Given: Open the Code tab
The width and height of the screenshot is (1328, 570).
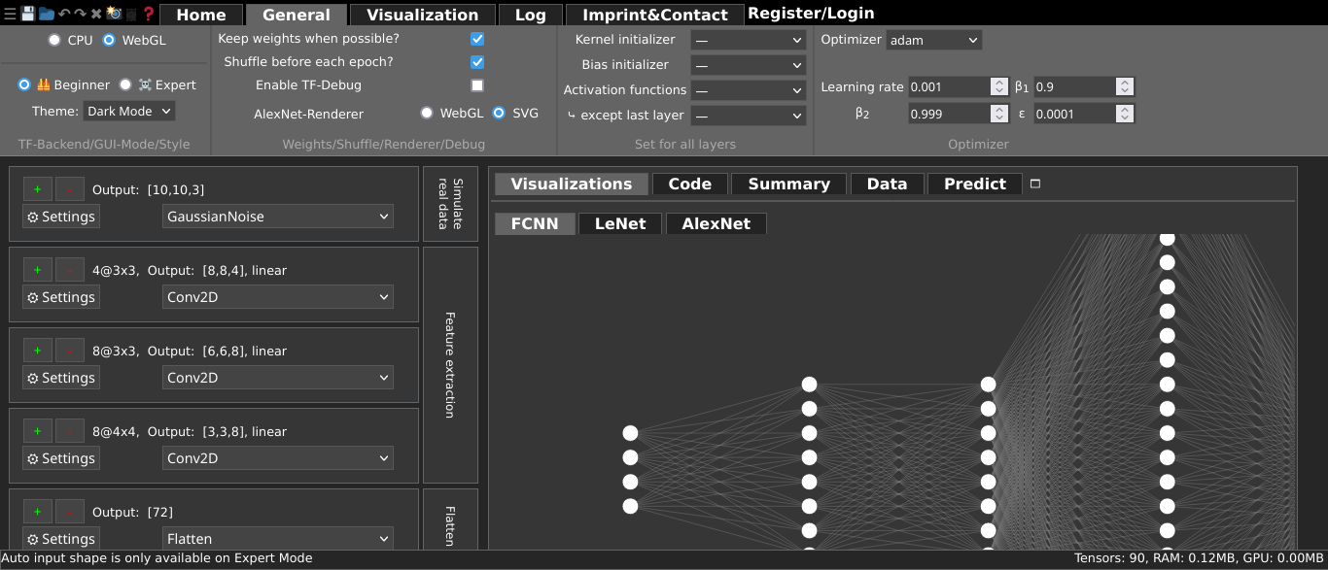Looking at the screenshot, I should 690,184.
